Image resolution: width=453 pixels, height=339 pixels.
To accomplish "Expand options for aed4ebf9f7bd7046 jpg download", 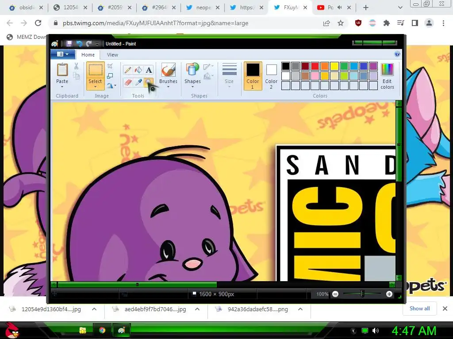I will tap(197, 309).
